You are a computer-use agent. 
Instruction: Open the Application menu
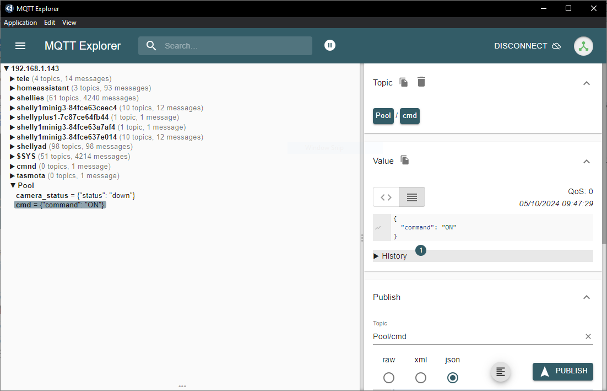pyautogui.click(x=20, y=23)
